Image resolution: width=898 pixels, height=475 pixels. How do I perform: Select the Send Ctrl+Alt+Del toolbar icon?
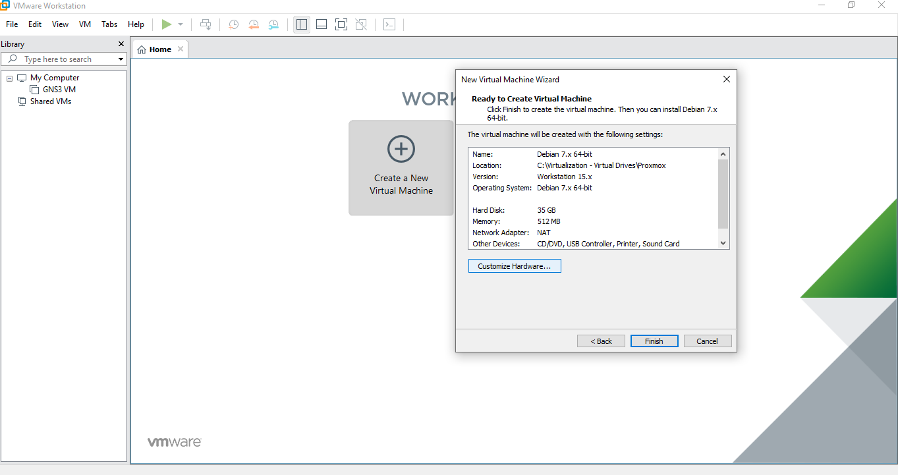(206, 24)
